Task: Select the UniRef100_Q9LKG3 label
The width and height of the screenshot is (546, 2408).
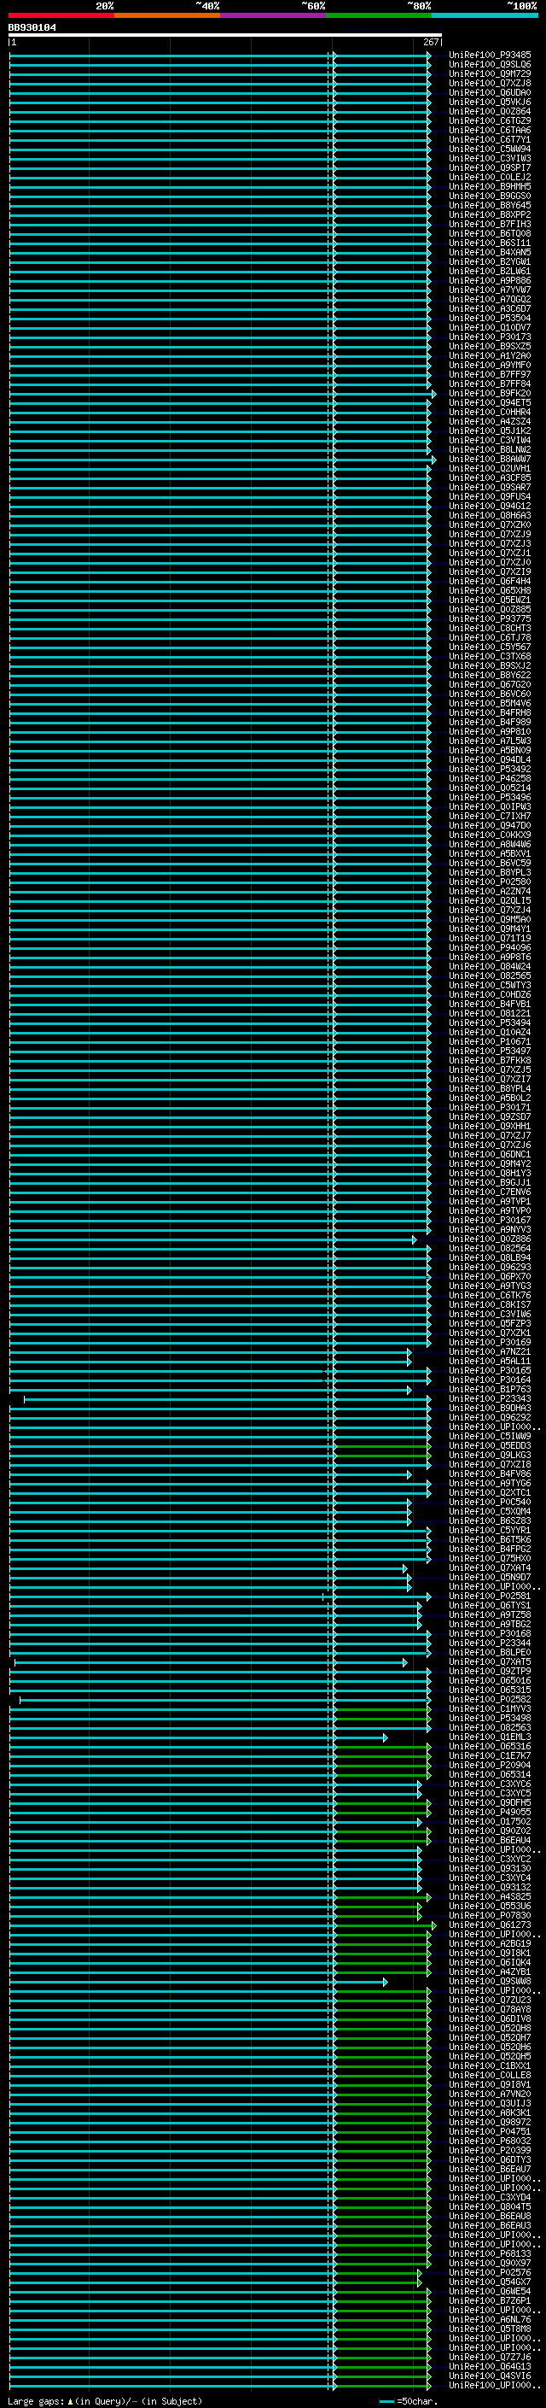Action: tap(490, 1456)
